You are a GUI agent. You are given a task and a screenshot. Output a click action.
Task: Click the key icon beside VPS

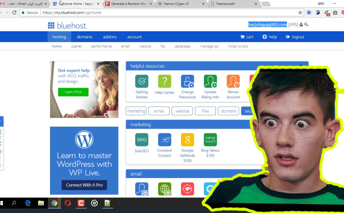pos(306,25)
